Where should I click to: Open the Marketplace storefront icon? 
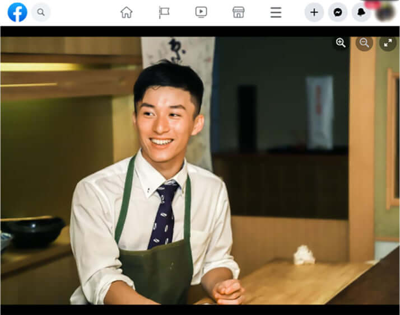point(239,12)
